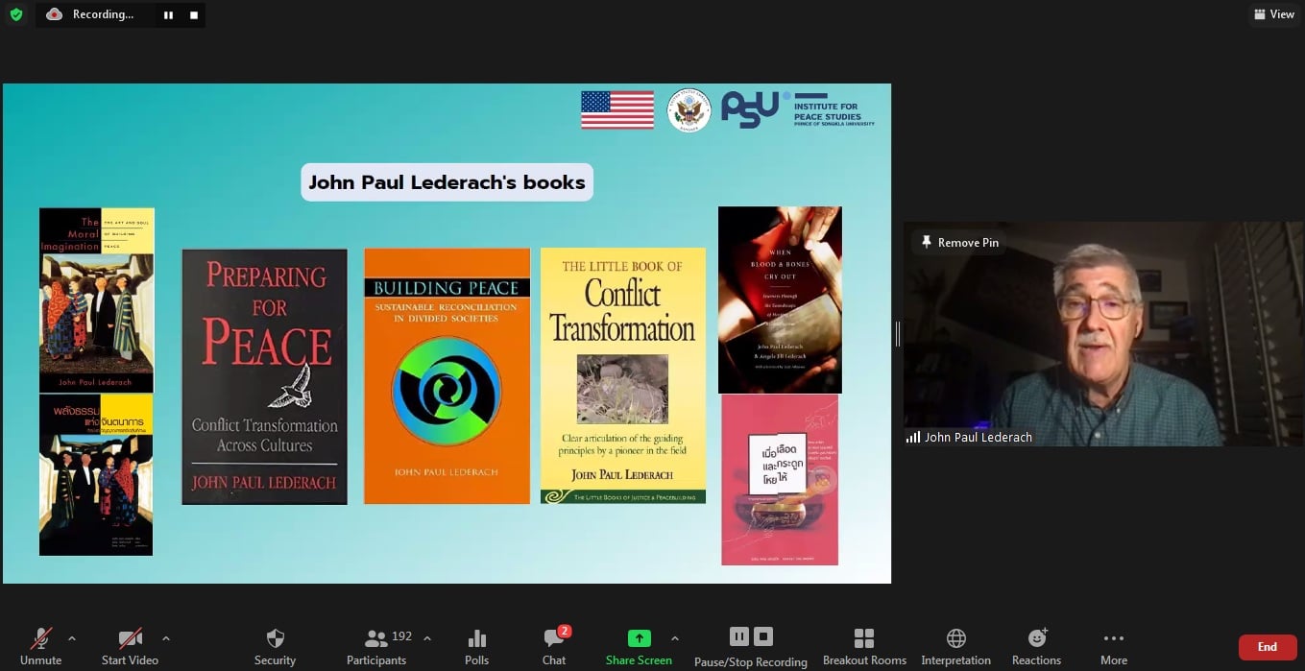Open the View layout menu

point(1274,14)
